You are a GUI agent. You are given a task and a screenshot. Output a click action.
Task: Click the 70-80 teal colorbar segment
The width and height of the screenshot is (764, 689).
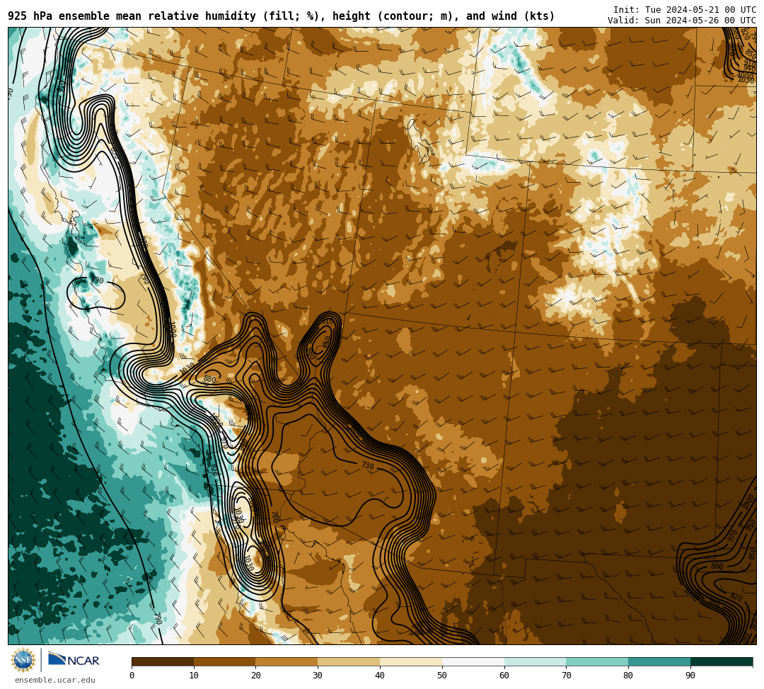click(597, 661)
